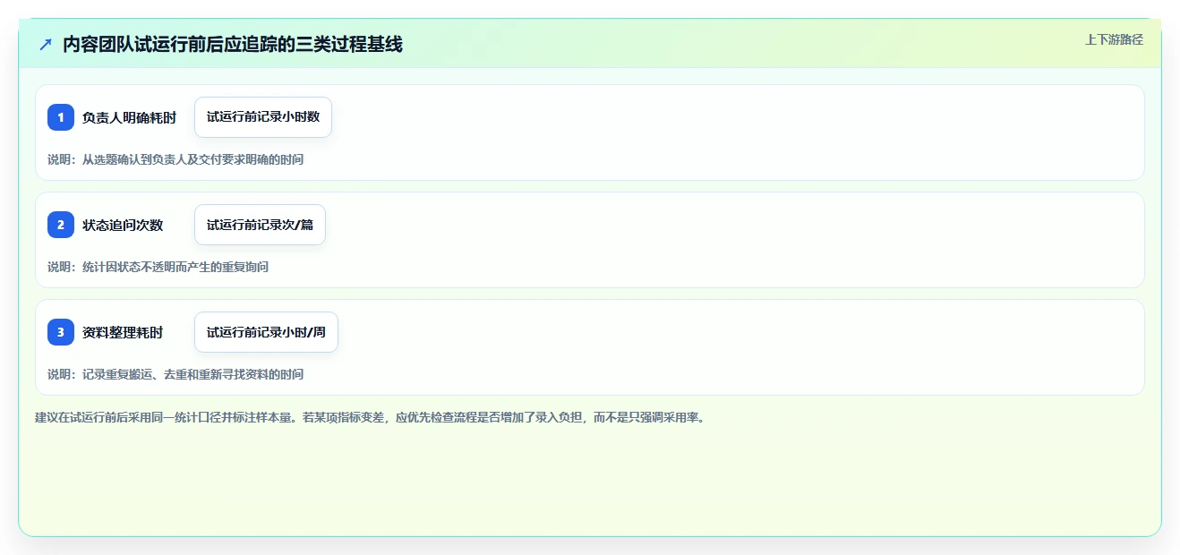
Task: Click the 试运行前记录次/篇 chip
Action: point(260,225)
